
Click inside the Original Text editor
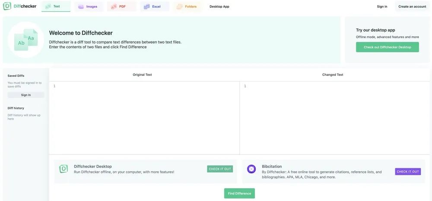[144, 118]
